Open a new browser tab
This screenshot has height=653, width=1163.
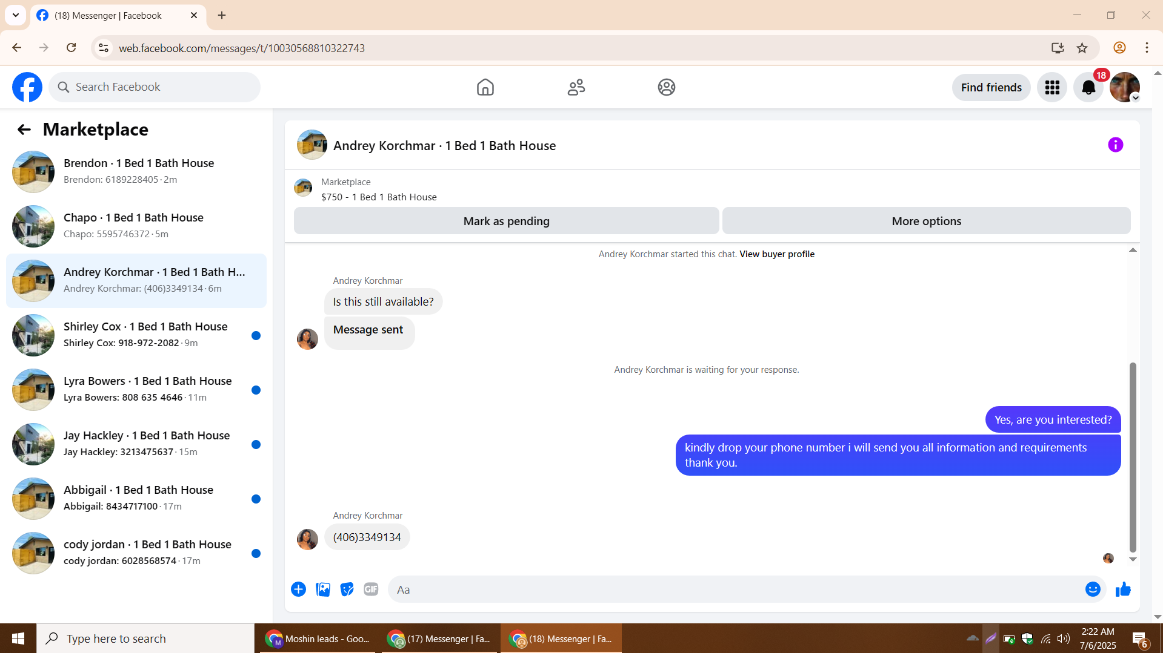[222, 15]
